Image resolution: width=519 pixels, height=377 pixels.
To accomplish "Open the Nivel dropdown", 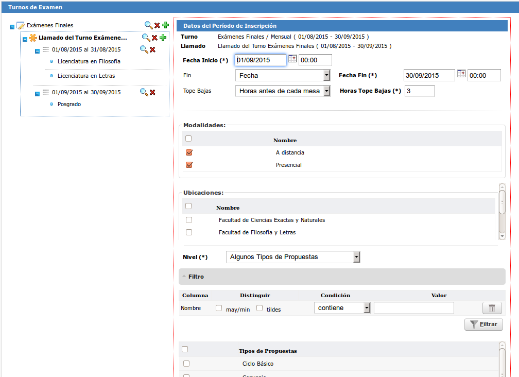I will tap(293, 257).
